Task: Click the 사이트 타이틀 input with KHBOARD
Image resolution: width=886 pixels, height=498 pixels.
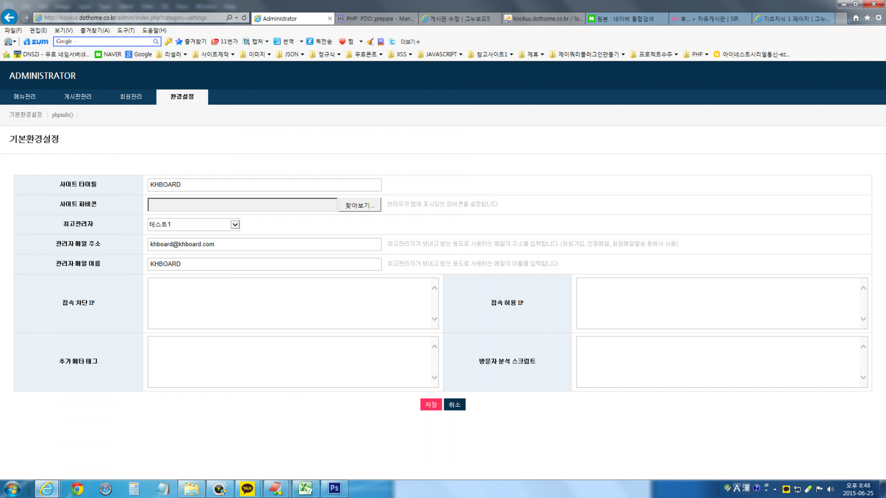Action: click(265, 185)
